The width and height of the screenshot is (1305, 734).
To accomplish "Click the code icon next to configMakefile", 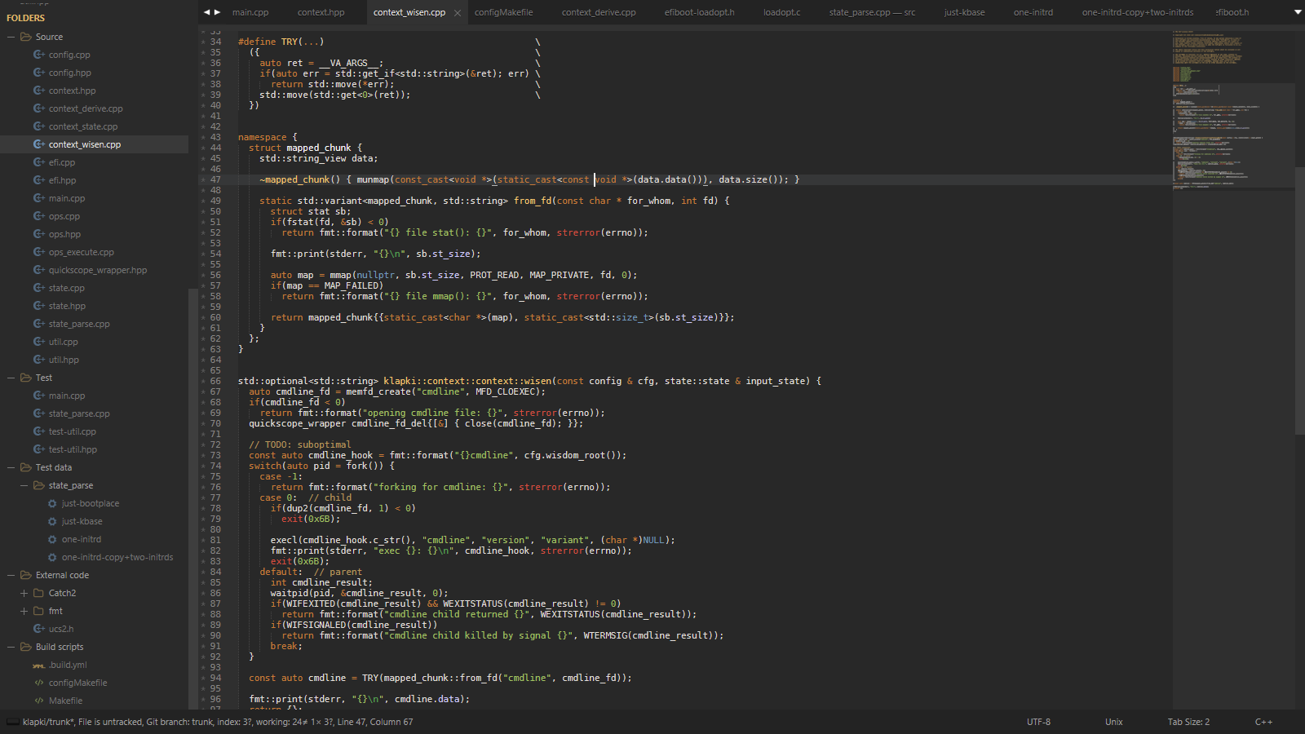I will coord(38,683).
